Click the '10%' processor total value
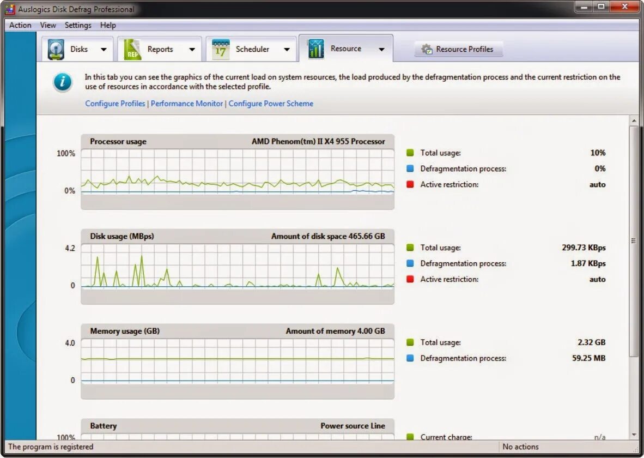The image size is (644, 458). [598, 153]
